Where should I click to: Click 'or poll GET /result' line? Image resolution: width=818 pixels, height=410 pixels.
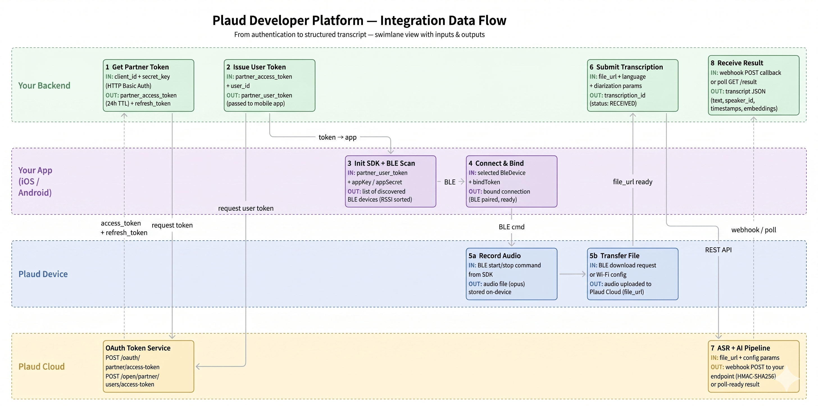[733, 82]
